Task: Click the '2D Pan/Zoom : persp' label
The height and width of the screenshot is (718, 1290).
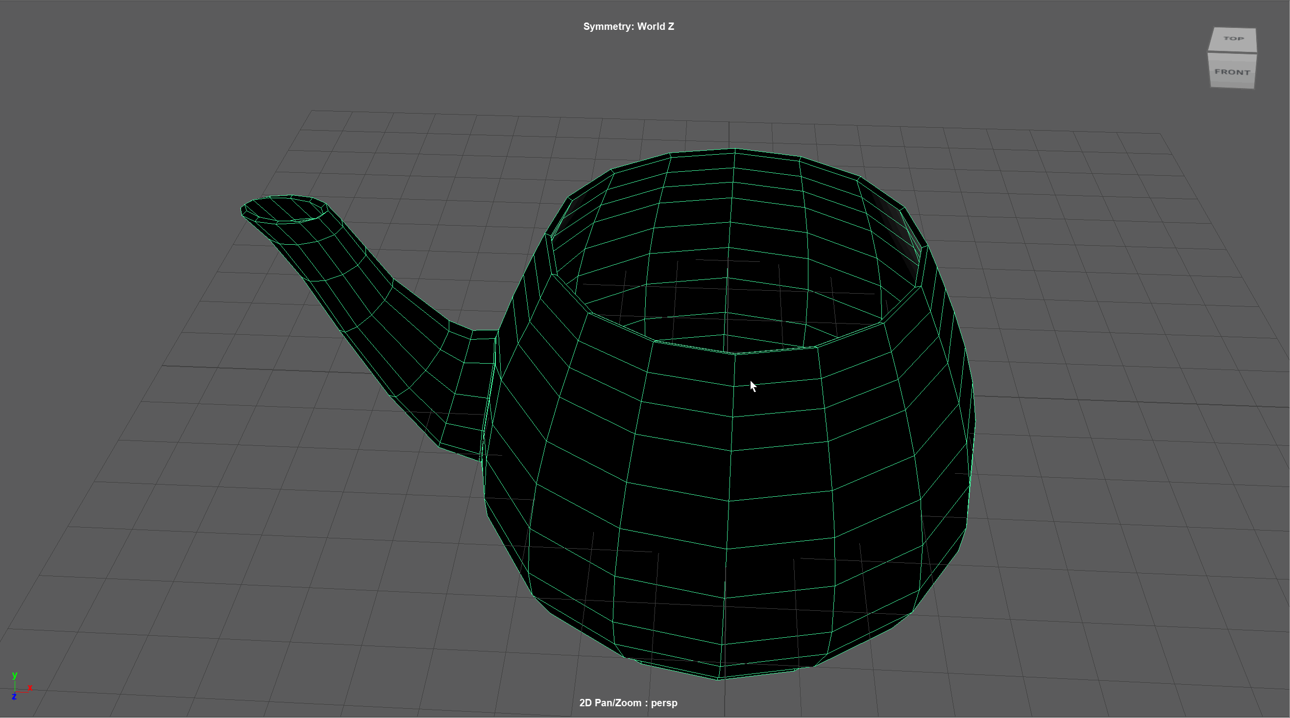Action: pyautogui.click(x=628, y=702)
